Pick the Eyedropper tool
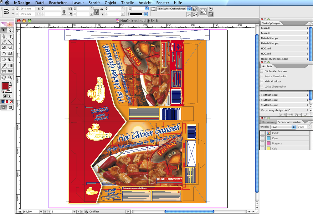Viewport: 313px width, 214px height. [4, 66]
